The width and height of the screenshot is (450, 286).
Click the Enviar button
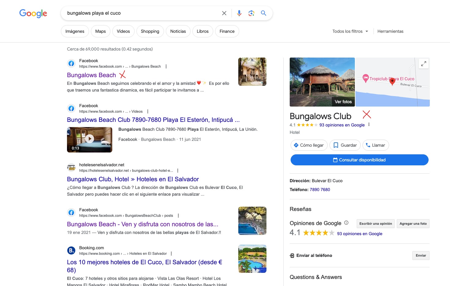pos(421,255)
